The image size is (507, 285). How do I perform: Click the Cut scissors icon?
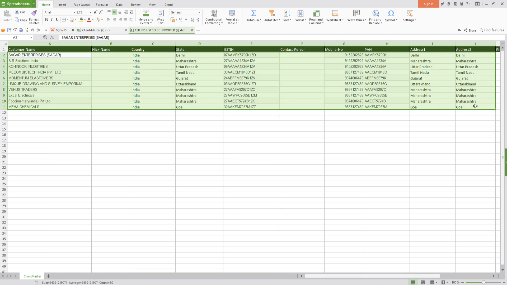17,12
